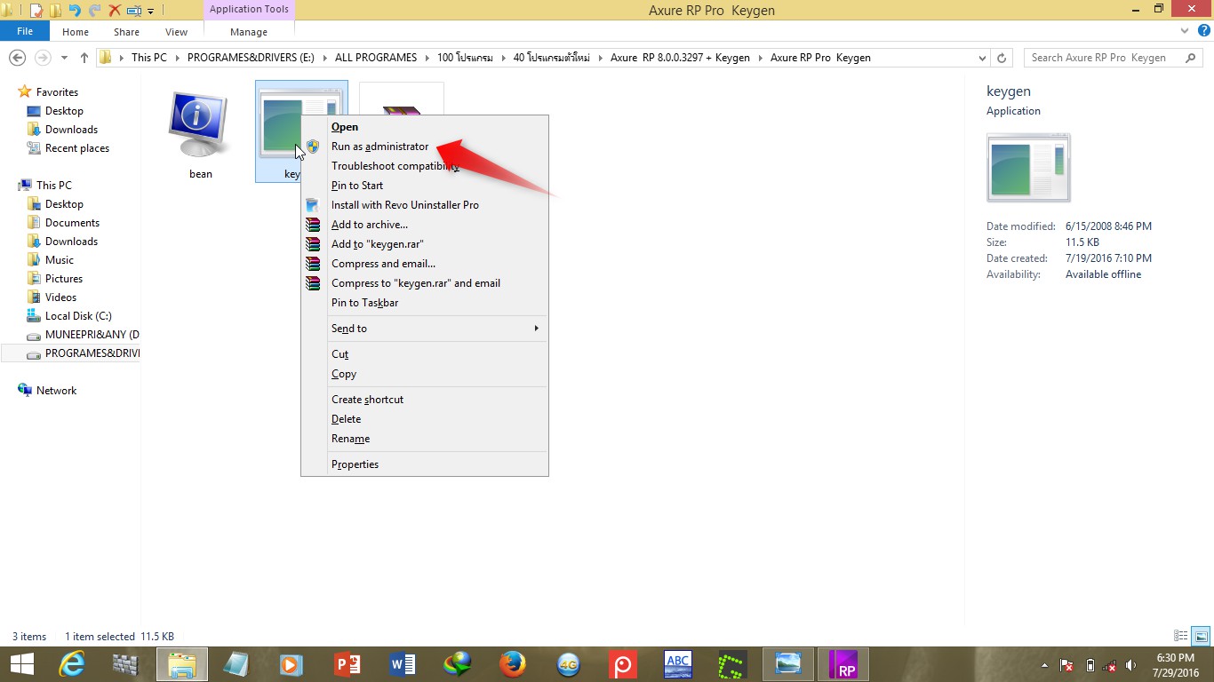
Task: Click the This PC breadcrumb segment
Action: (148, 58)
